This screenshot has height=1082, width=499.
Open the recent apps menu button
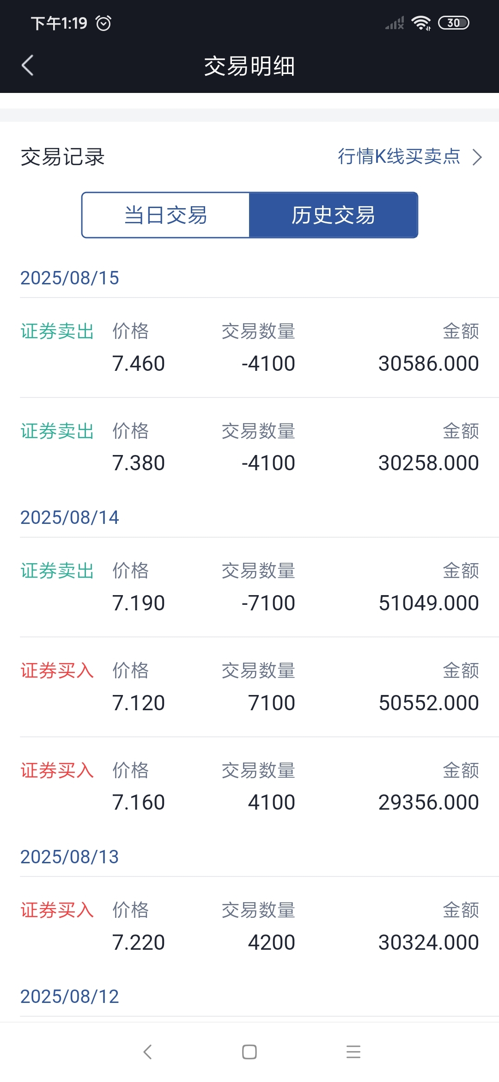pos(353,1052)
